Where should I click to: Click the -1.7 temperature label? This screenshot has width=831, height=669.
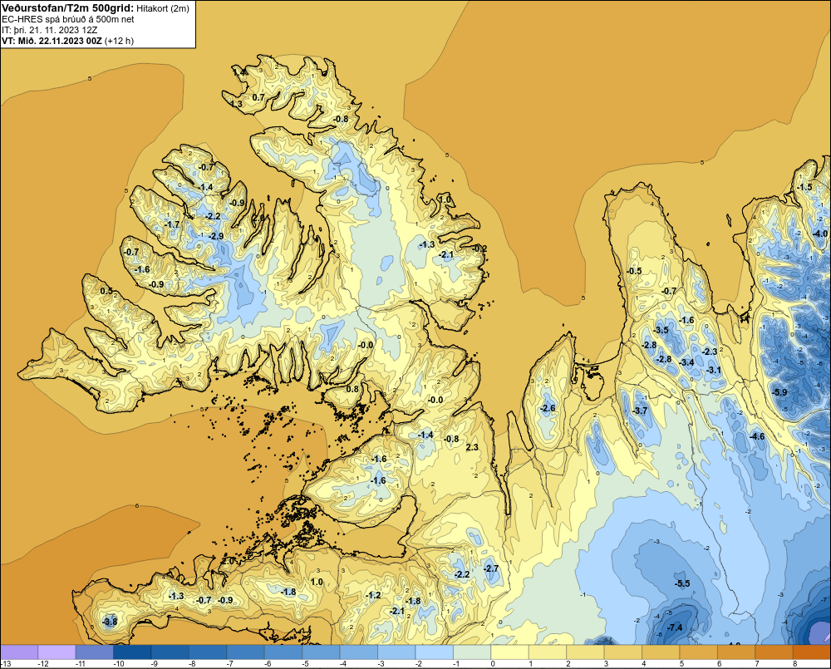[x=172, y=224]
